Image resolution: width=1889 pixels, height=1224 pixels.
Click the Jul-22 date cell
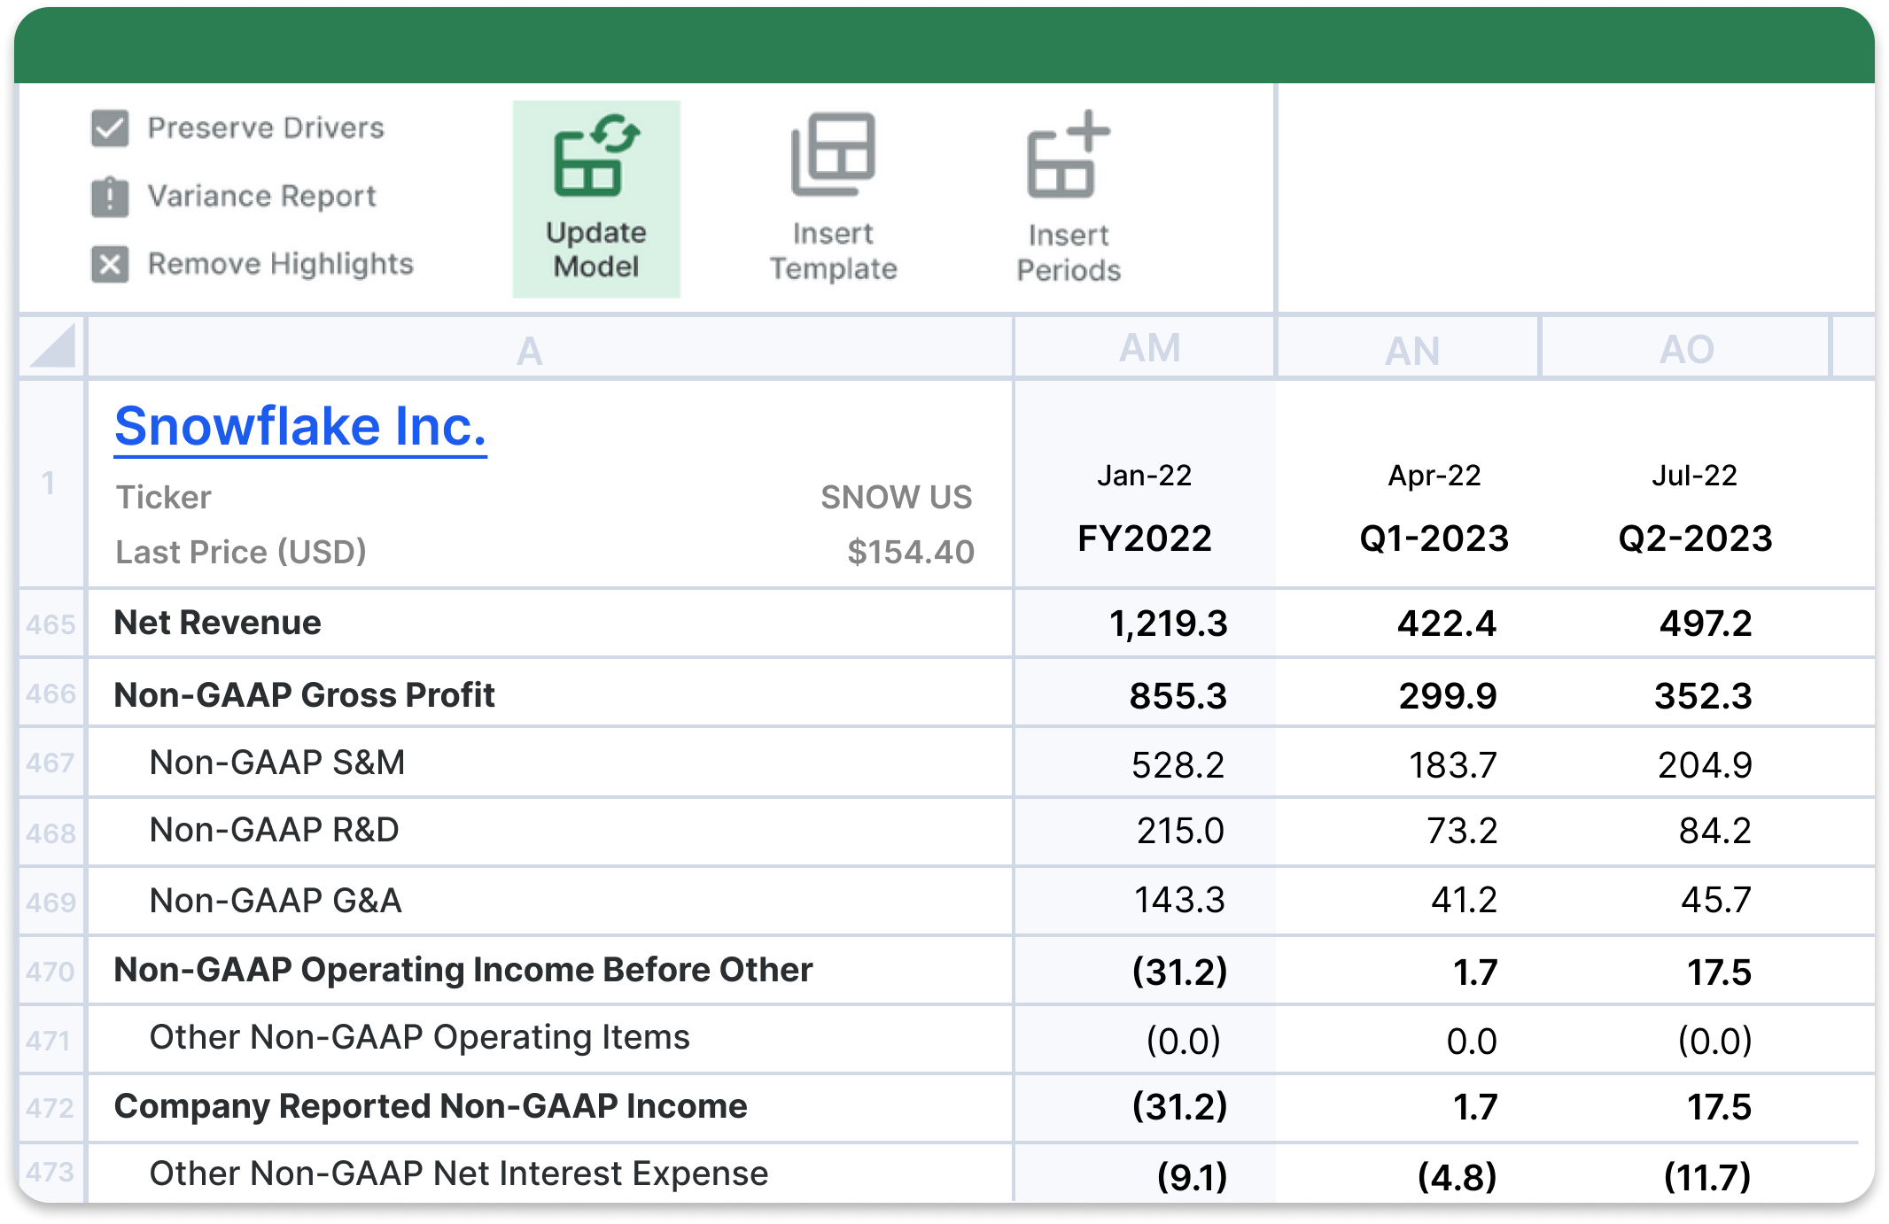1694,476
